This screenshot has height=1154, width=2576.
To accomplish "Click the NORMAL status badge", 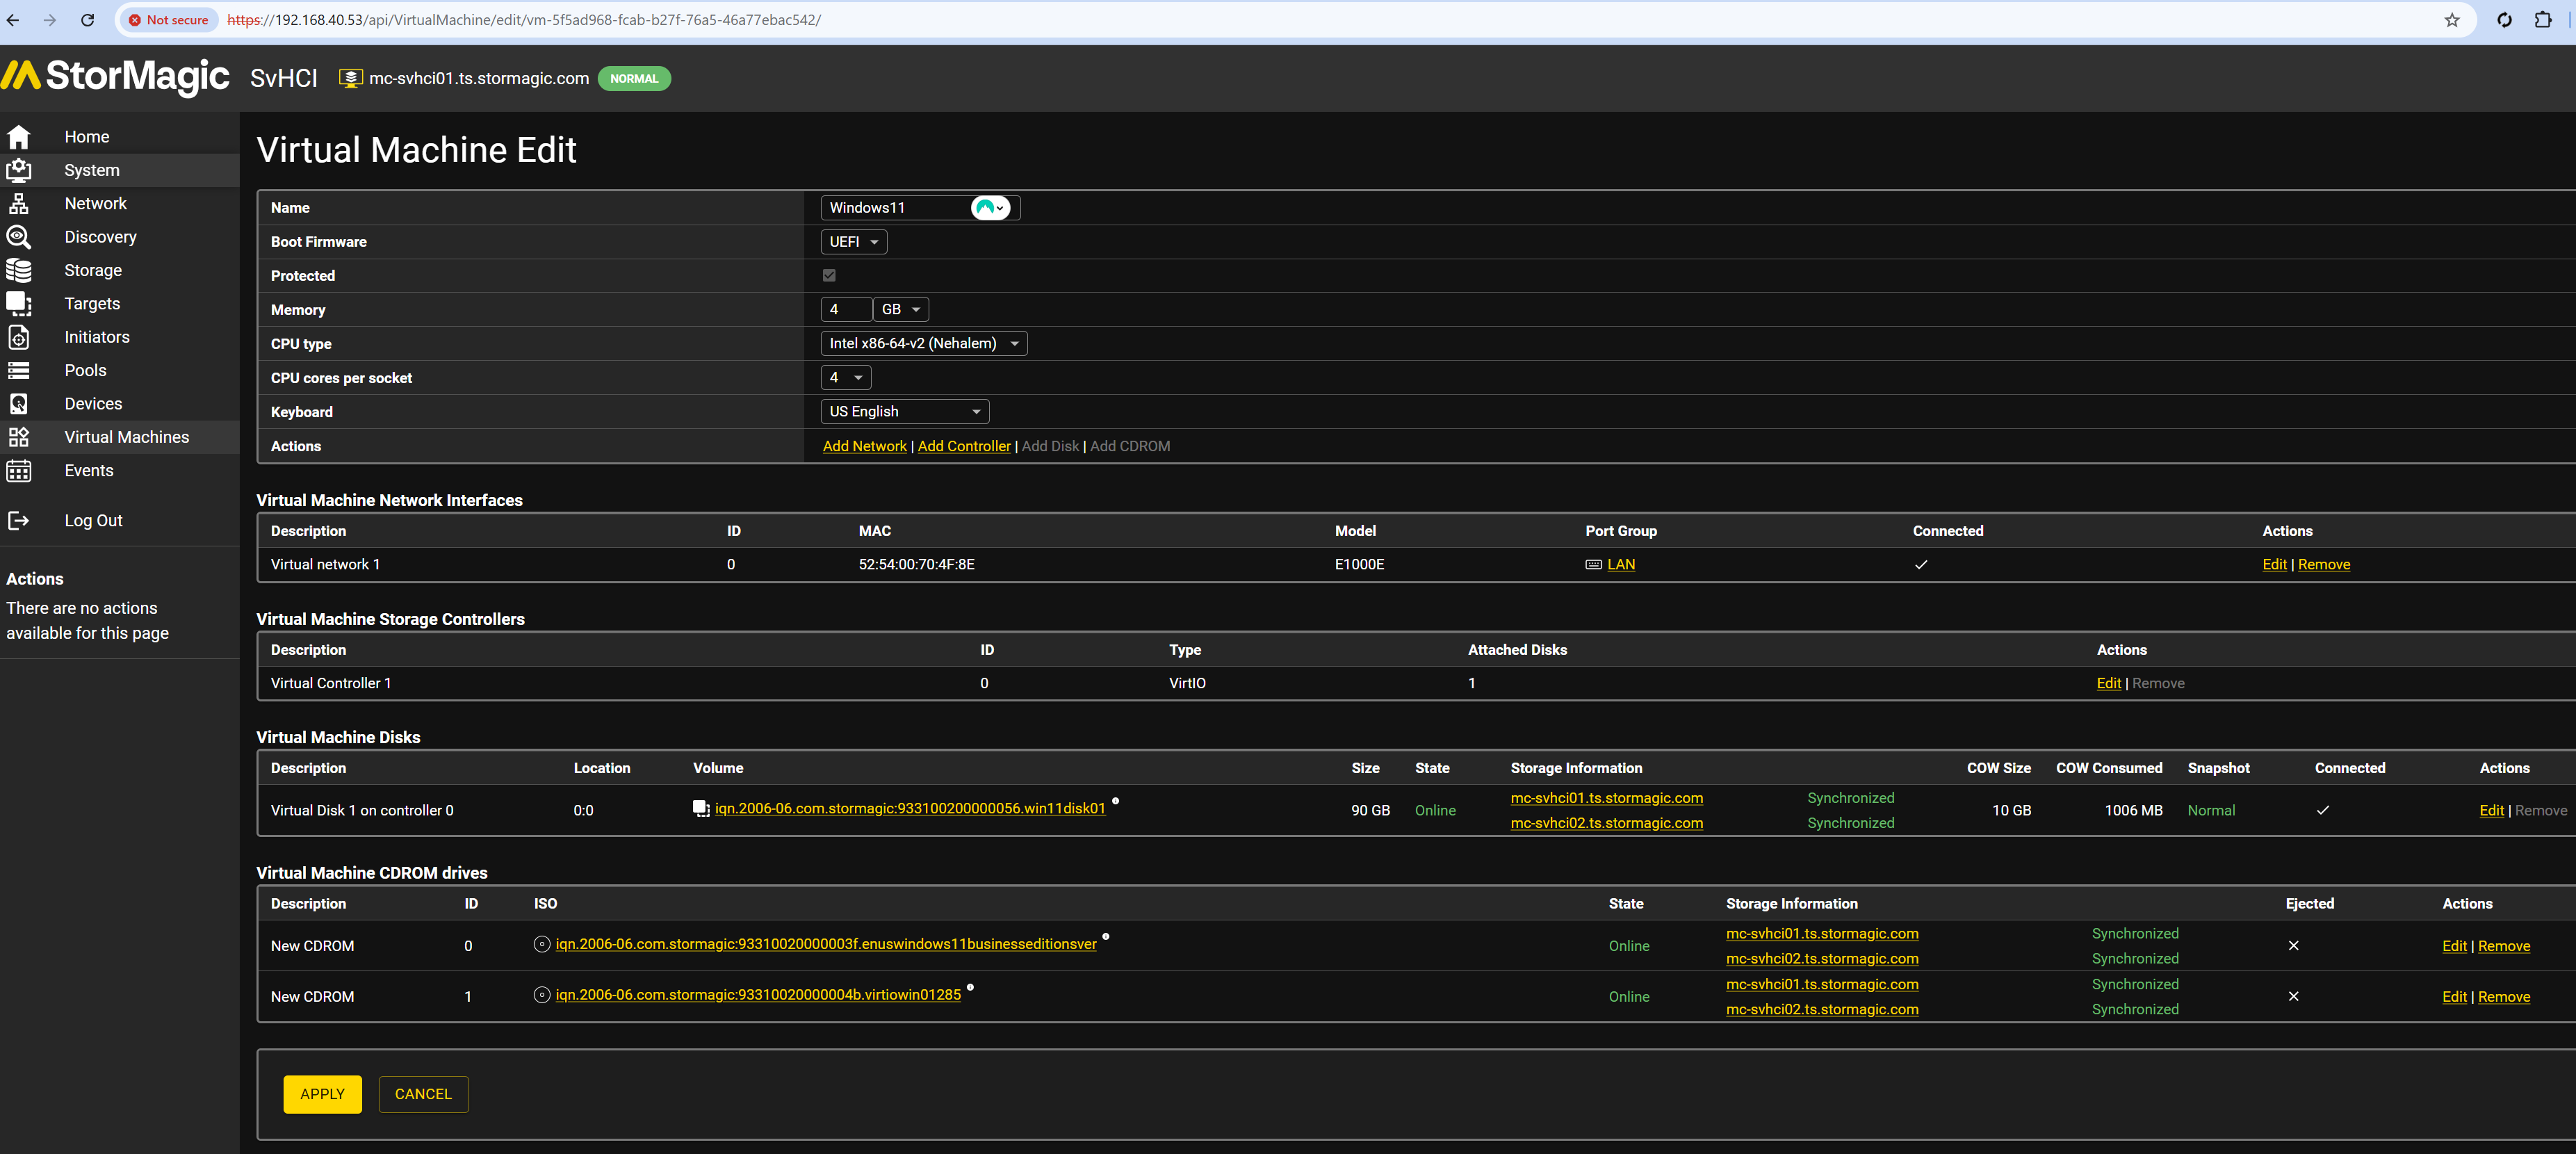I will (634, 79).
